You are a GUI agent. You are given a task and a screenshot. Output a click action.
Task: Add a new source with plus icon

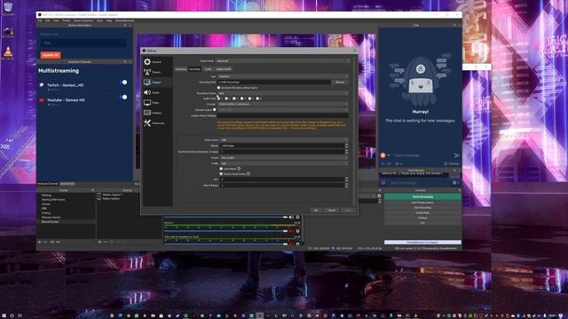click(x=99, y=242)
